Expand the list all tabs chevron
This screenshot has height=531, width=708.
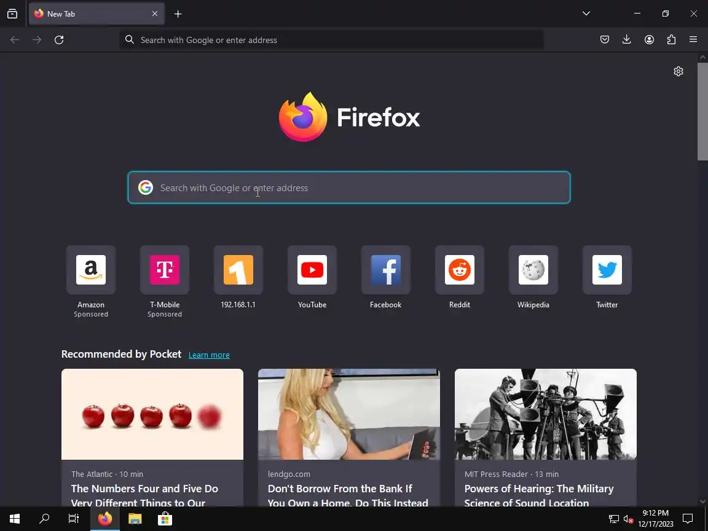[586, 14]
